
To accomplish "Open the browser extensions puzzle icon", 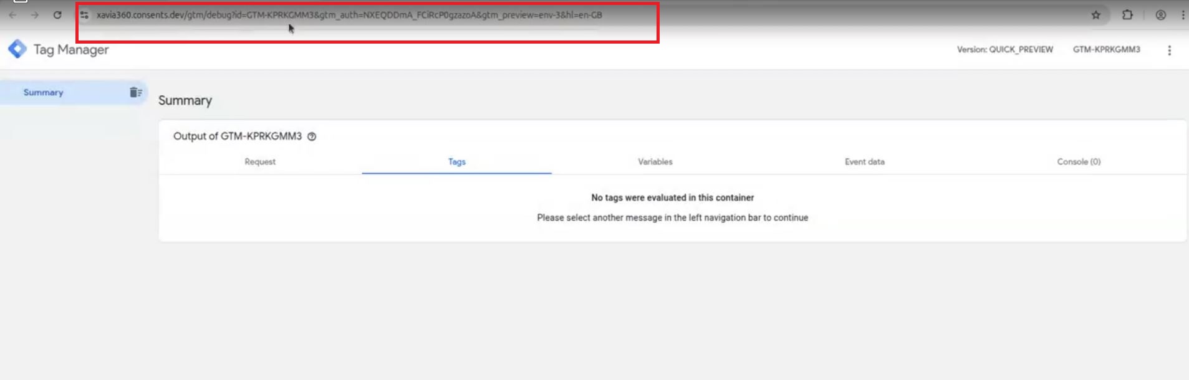I will tap(1127, 14).
